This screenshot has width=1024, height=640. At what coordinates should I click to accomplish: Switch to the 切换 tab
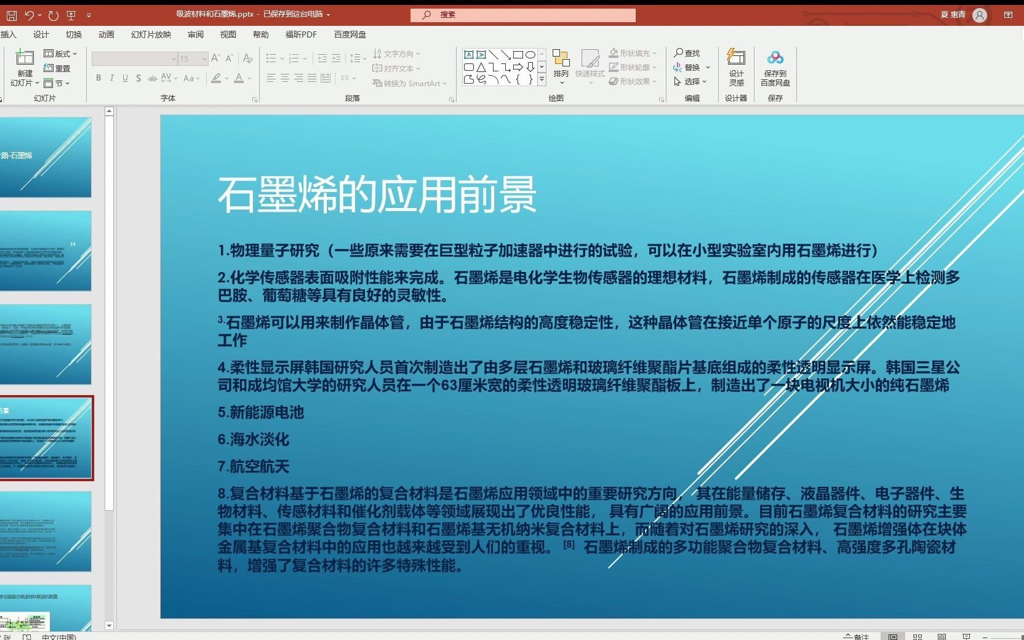coord(74,34)
